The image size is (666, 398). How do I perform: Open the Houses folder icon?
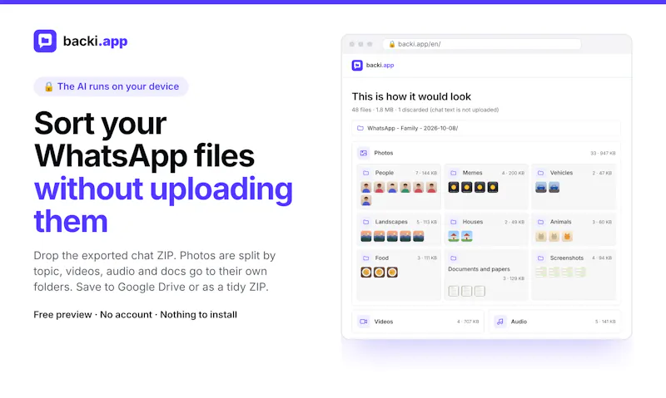(453, 222)
